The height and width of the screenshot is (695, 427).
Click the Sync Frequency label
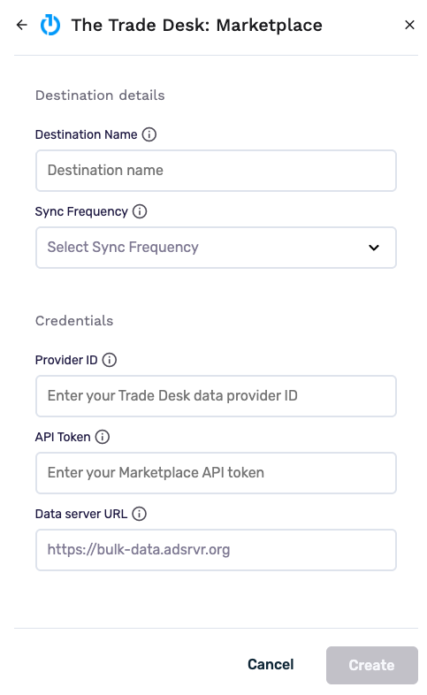click(81, 211)
